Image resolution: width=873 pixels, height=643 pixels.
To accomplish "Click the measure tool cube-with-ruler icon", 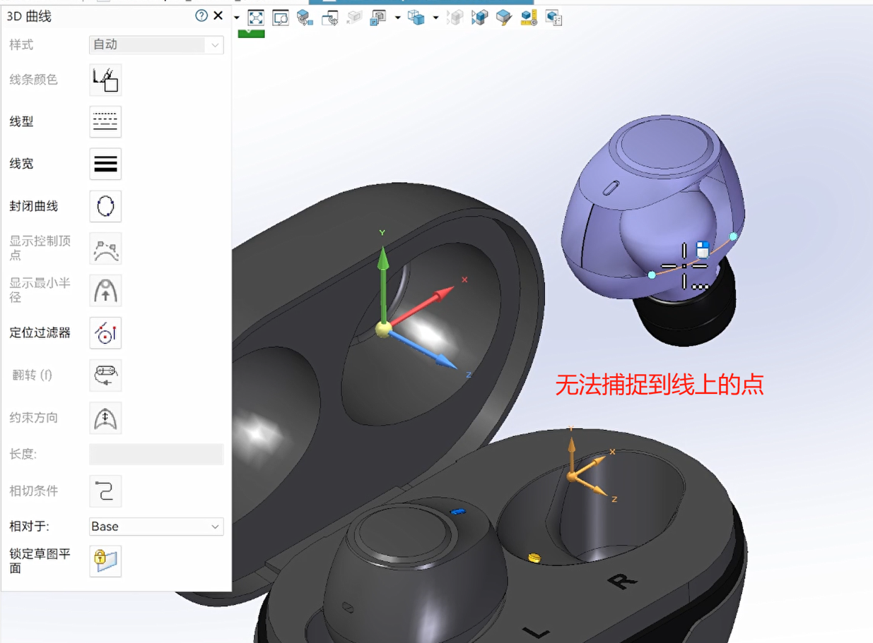I will (x=528, y=18).
